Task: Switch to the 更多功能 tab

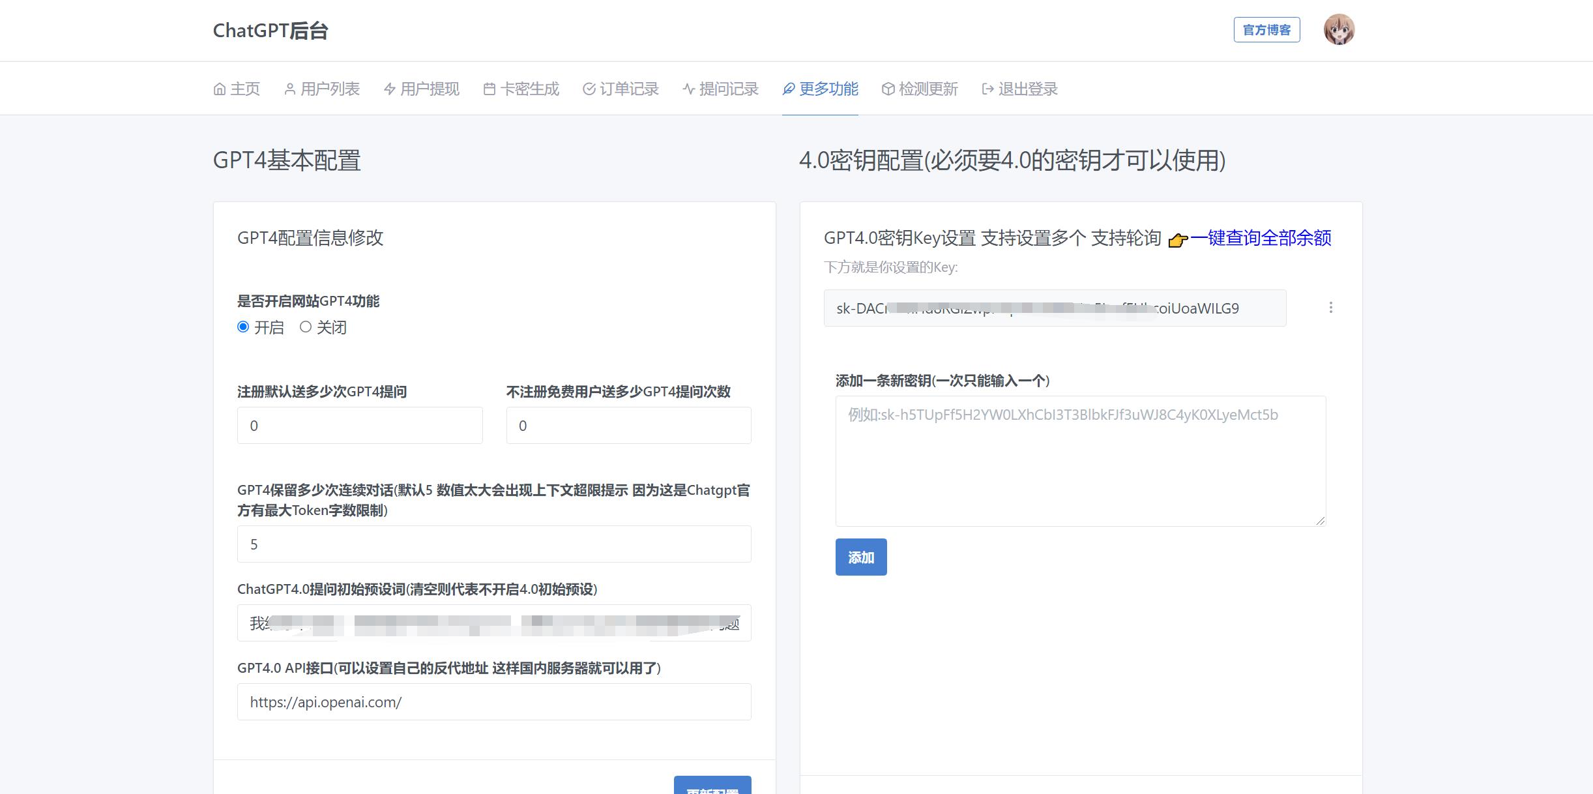Action: point(819,89)
